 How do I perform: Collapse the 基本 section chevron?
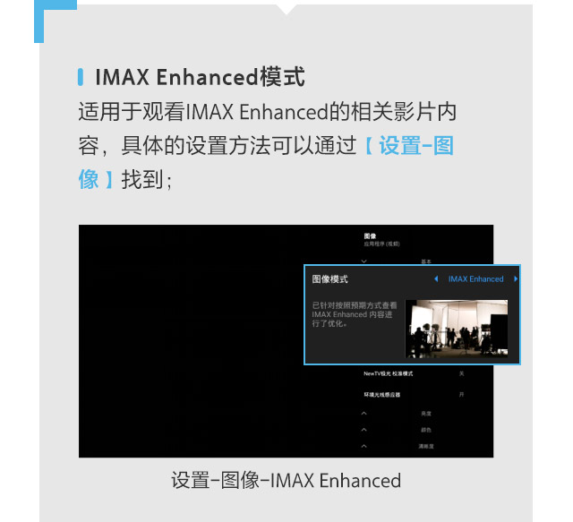(364, 261)
